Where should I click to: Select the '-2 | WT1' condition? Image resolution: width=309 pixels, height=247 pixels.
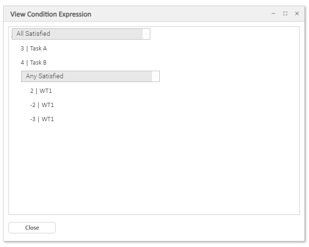pyautogui.click(x=42, y=105)
